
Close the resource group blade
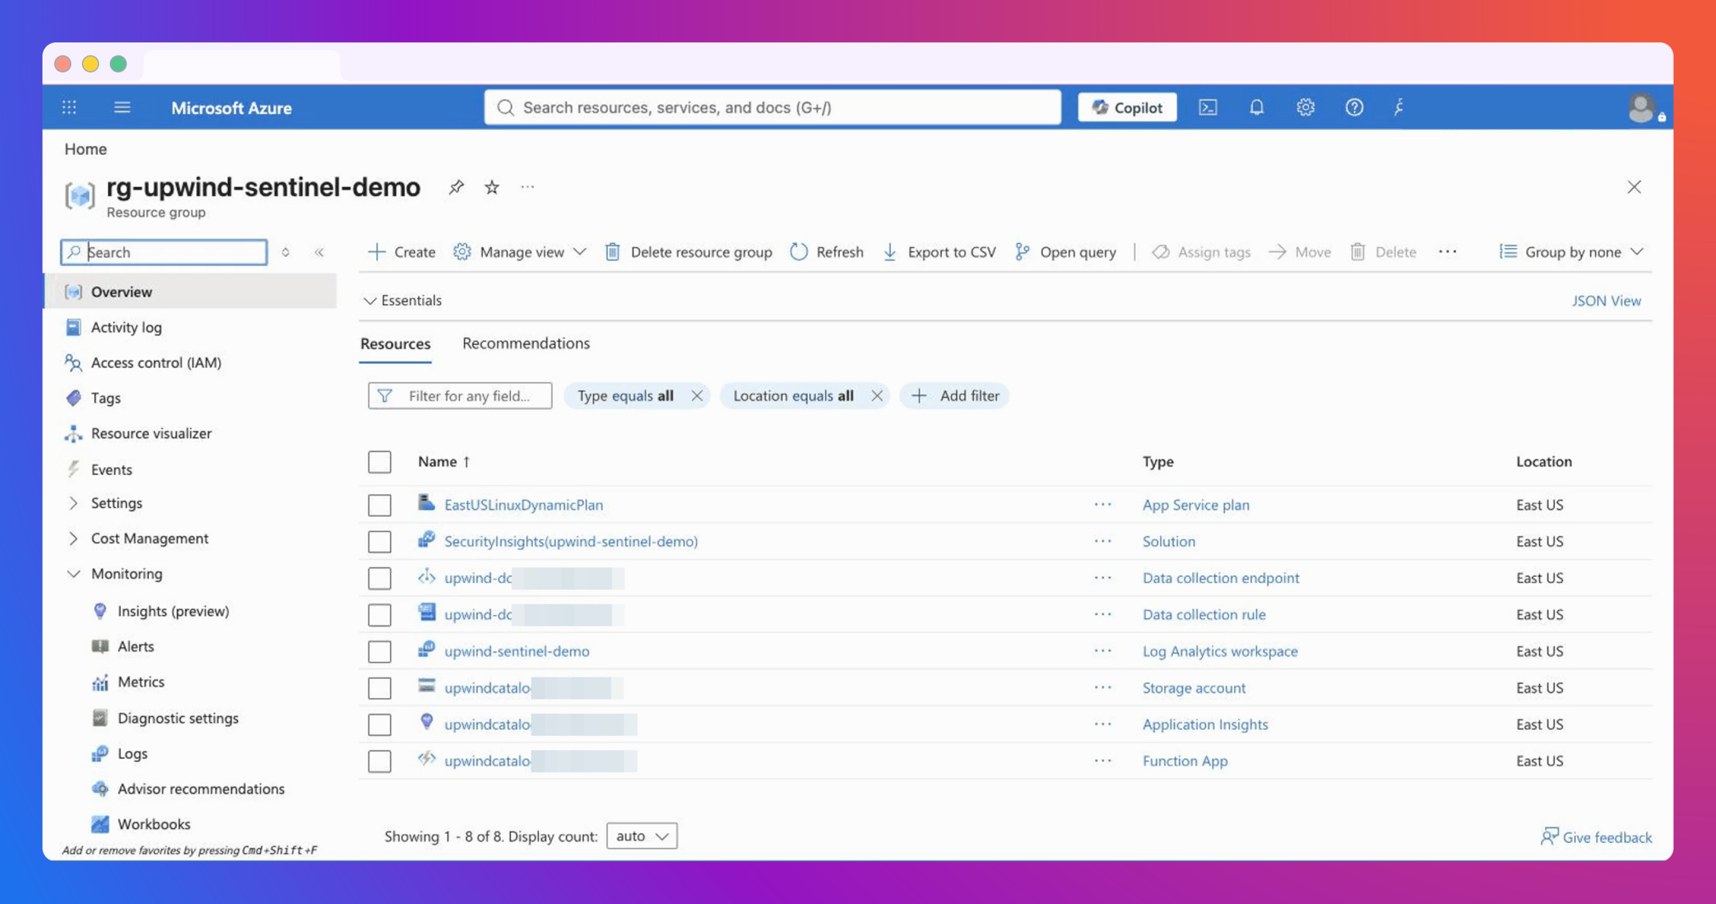pos(1634,187)
